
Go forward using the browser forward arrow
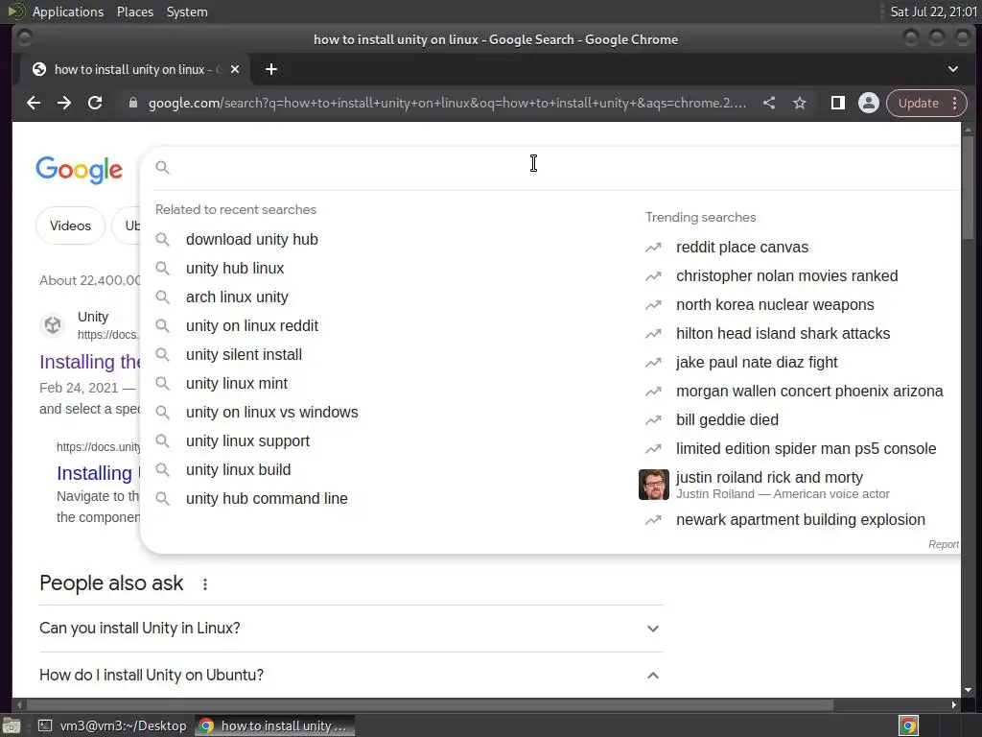(64, 103)
